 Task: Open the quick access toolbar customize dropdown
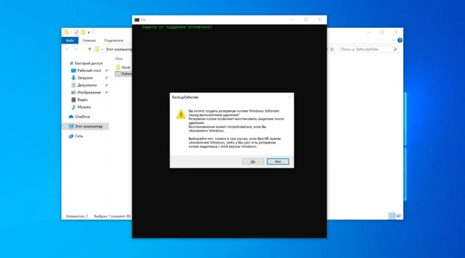pos(88,33)
